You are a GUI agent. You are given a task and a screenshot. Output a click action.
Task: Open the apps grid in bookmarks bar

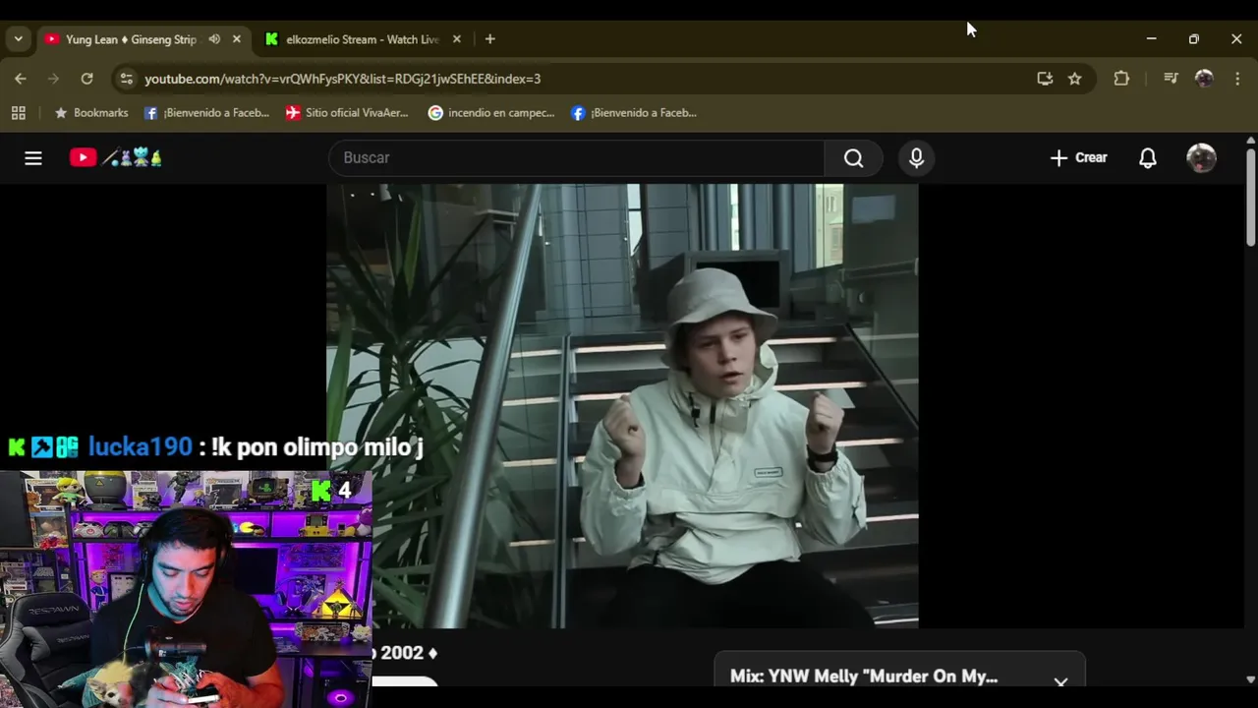tap(18, 113)
